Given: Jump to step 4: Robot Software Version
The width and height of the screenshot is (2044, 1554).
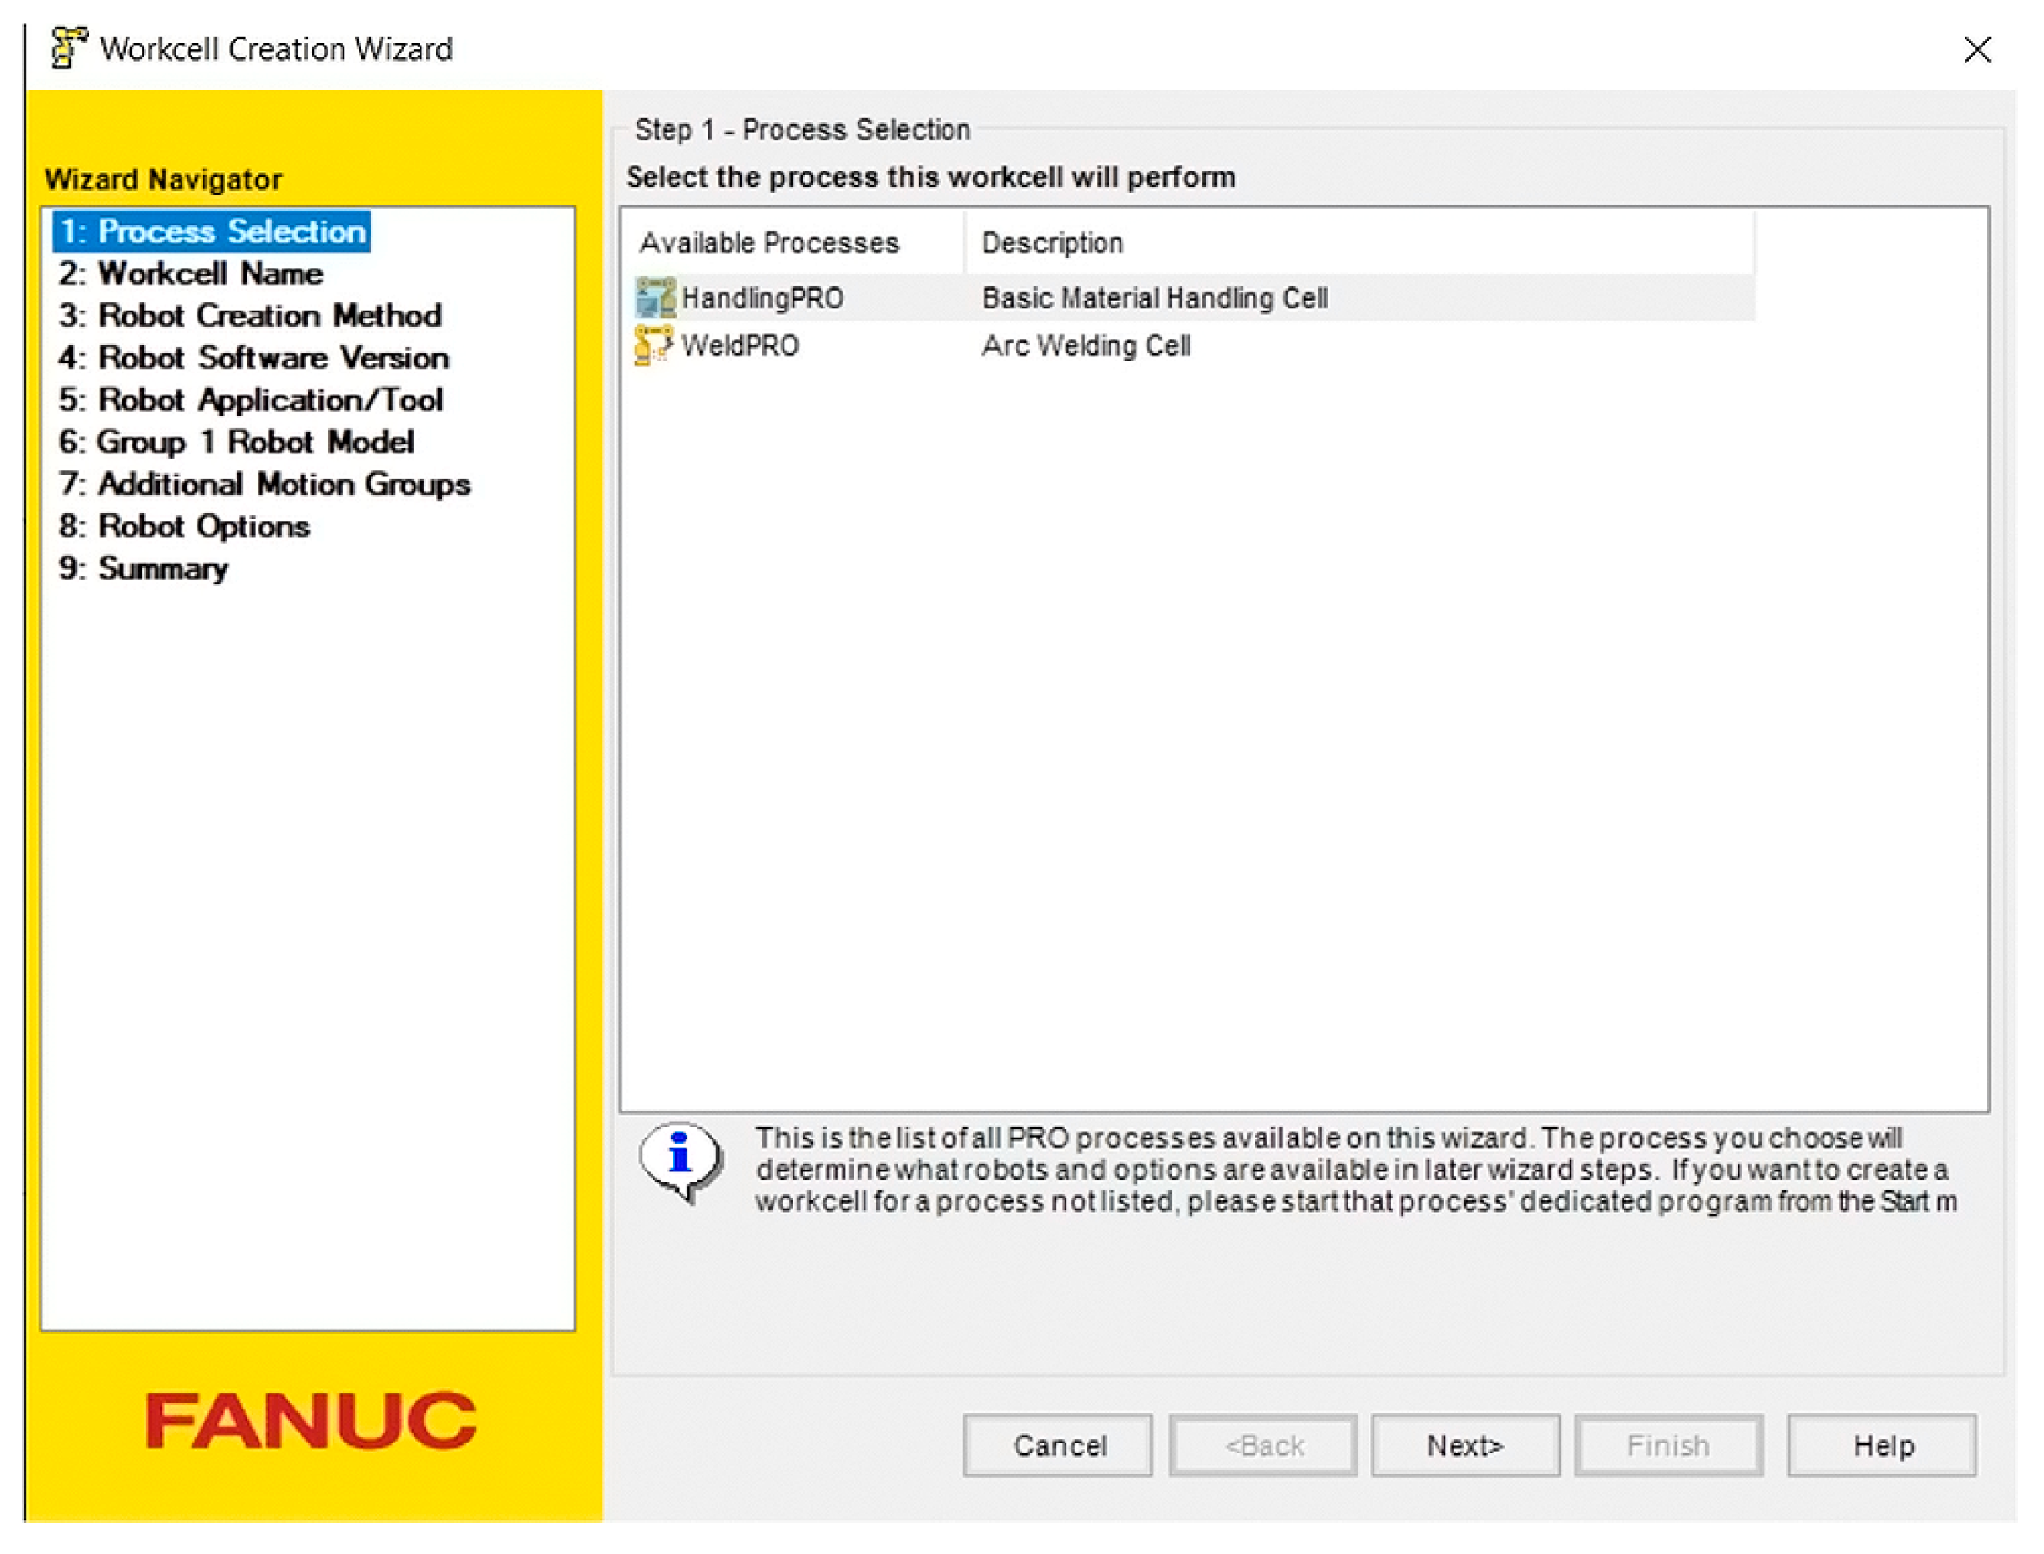Looking at the screenshot, I should coord(254,358).
